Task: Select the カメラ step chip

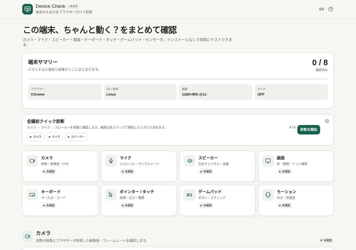Action: click(x=36, y=137)
